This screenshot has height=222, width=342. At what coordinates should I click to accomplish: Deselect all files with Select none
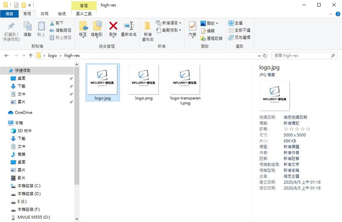click(x=239, y=30)
